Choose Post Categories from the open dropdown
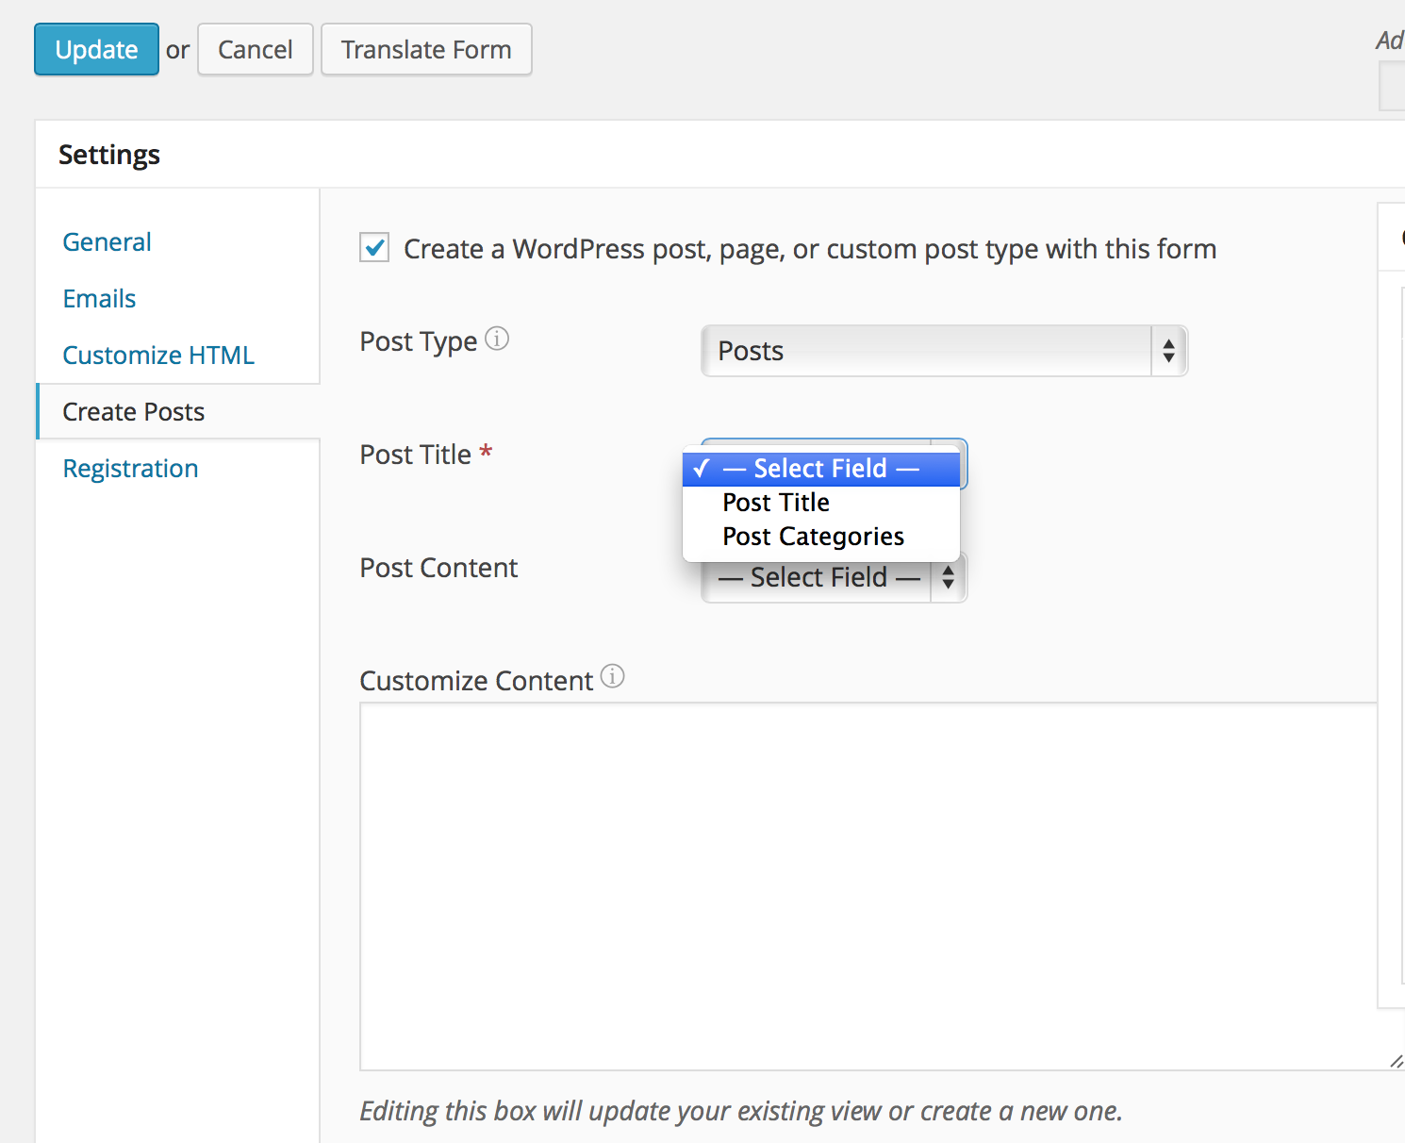This screenshot has width=1405, height=1143. click(812, 536)
